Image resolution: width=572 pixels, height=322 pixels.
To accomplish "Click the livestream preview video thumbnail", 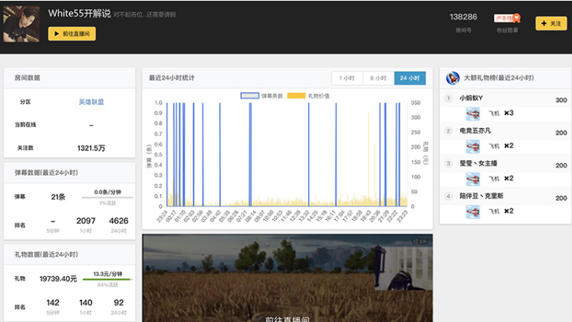I will pyautogui.click(x=288, y=278).
